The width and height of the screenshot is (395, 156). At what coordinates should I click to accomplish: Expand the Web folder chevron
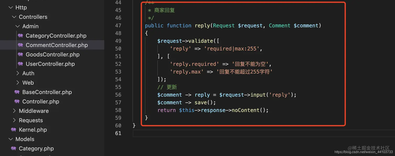pos(18,83)
